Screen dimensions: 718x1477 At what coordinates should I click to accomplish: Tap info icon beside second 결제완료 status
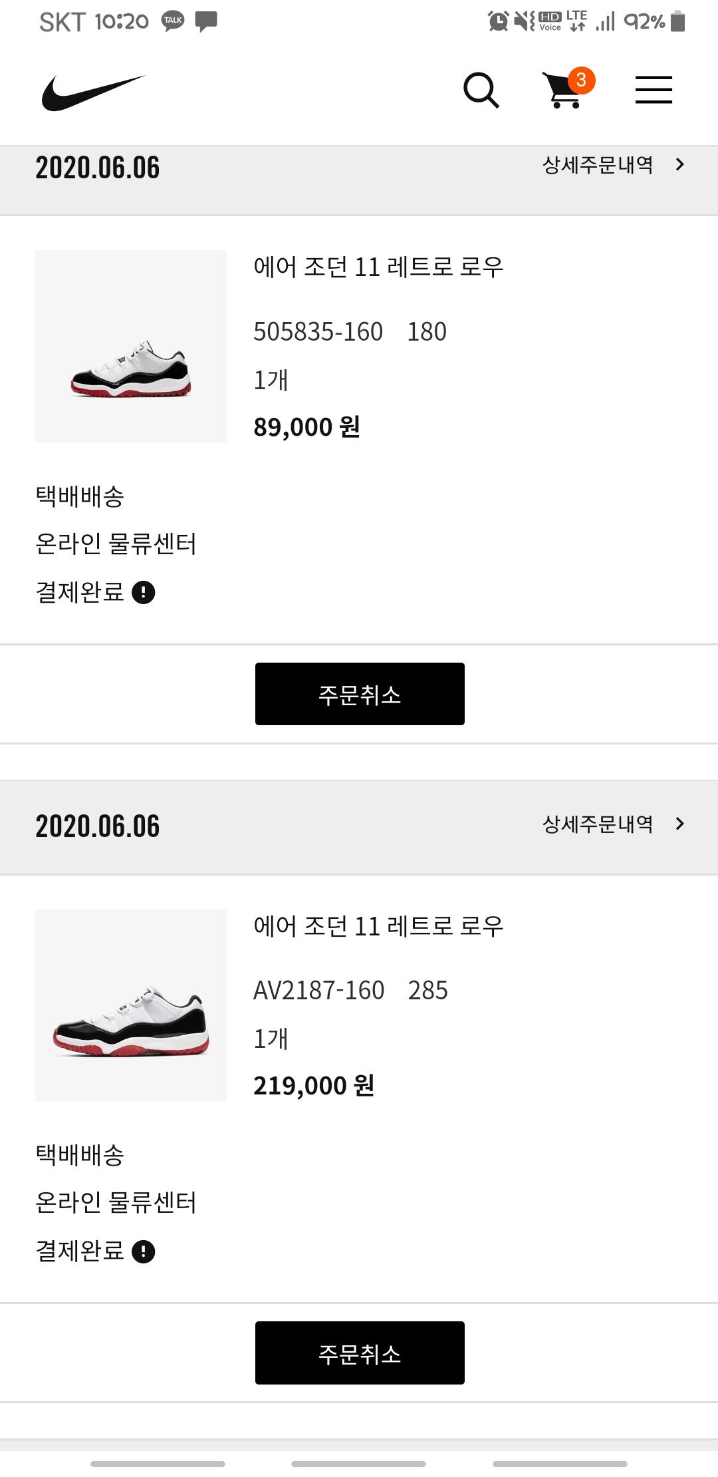(144, 1251)
